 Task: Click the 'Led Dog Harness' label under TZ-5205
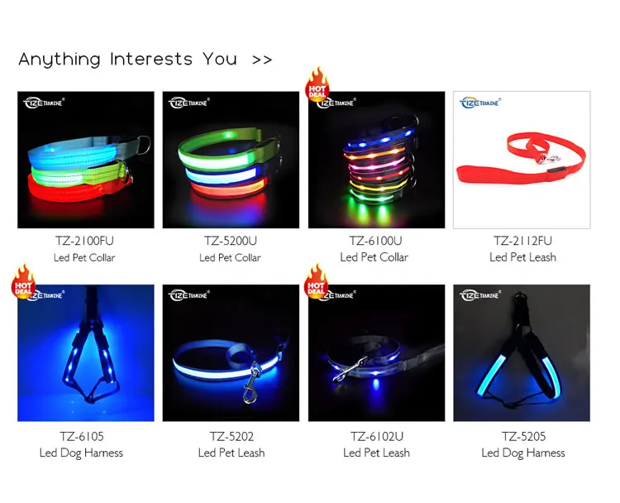pos(523,453)
